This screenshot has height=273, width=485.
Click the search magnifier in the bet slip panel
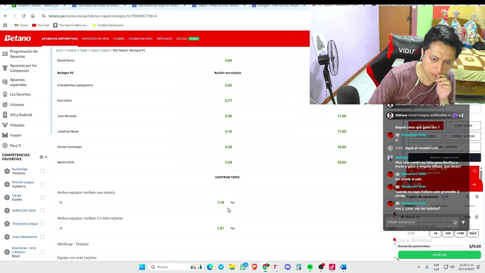point(475,171)
